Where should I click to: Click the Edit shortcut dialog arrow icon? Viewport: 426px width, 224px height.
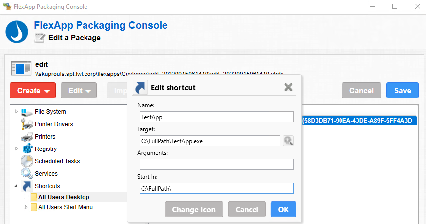(140, 87)
